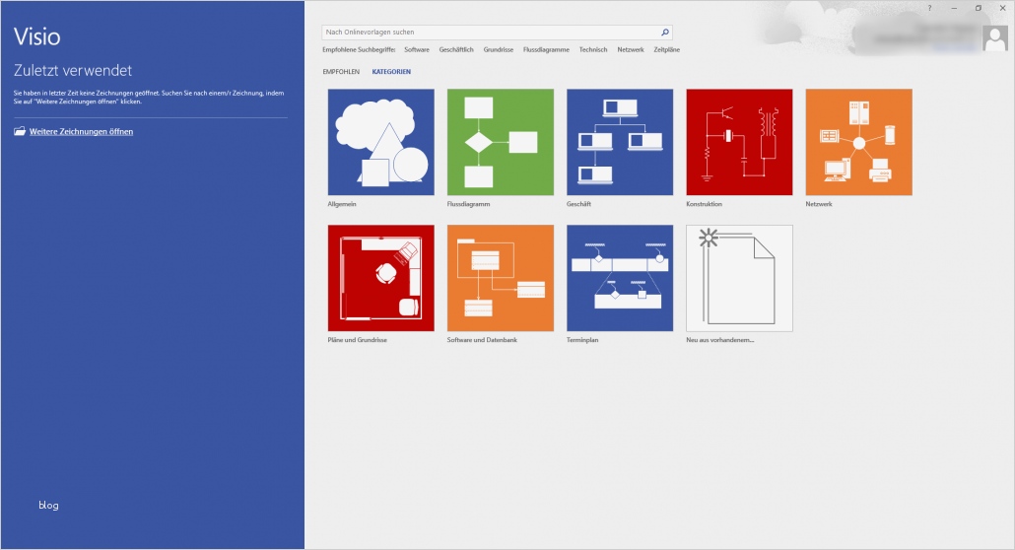Click the Zuletzt verwendet heading
1015x550 pixels.
73,70
